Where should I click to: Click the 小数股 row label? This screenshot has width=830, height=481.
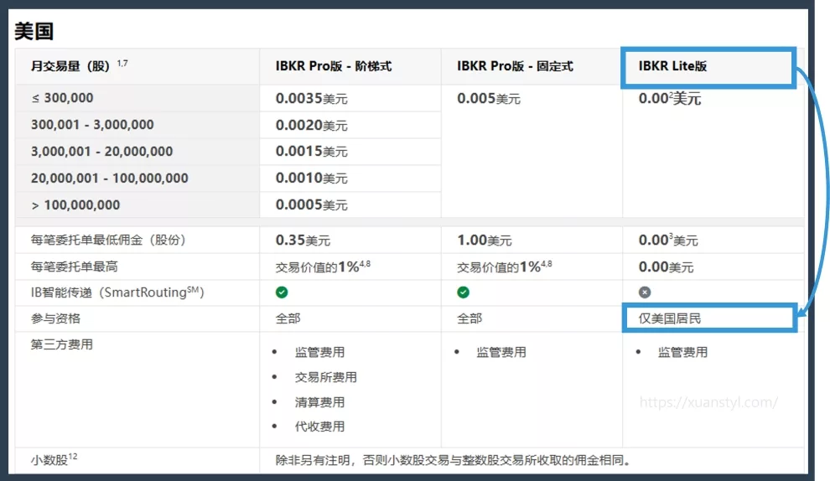pos(54,459)
